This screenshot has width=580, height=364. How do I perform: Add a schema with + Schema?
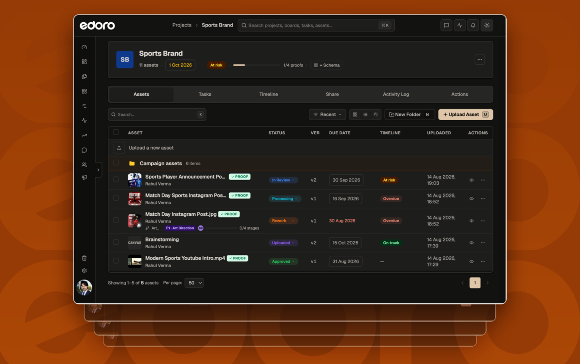click(x=327, y=65)
